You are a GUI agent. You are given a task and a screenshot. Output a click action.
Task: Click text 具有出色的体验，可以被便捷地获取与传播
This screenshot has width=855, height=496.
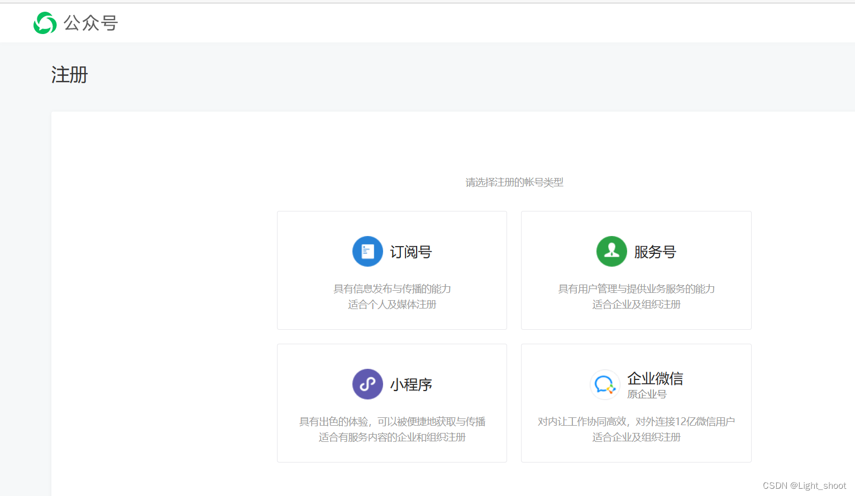point(392,422)
